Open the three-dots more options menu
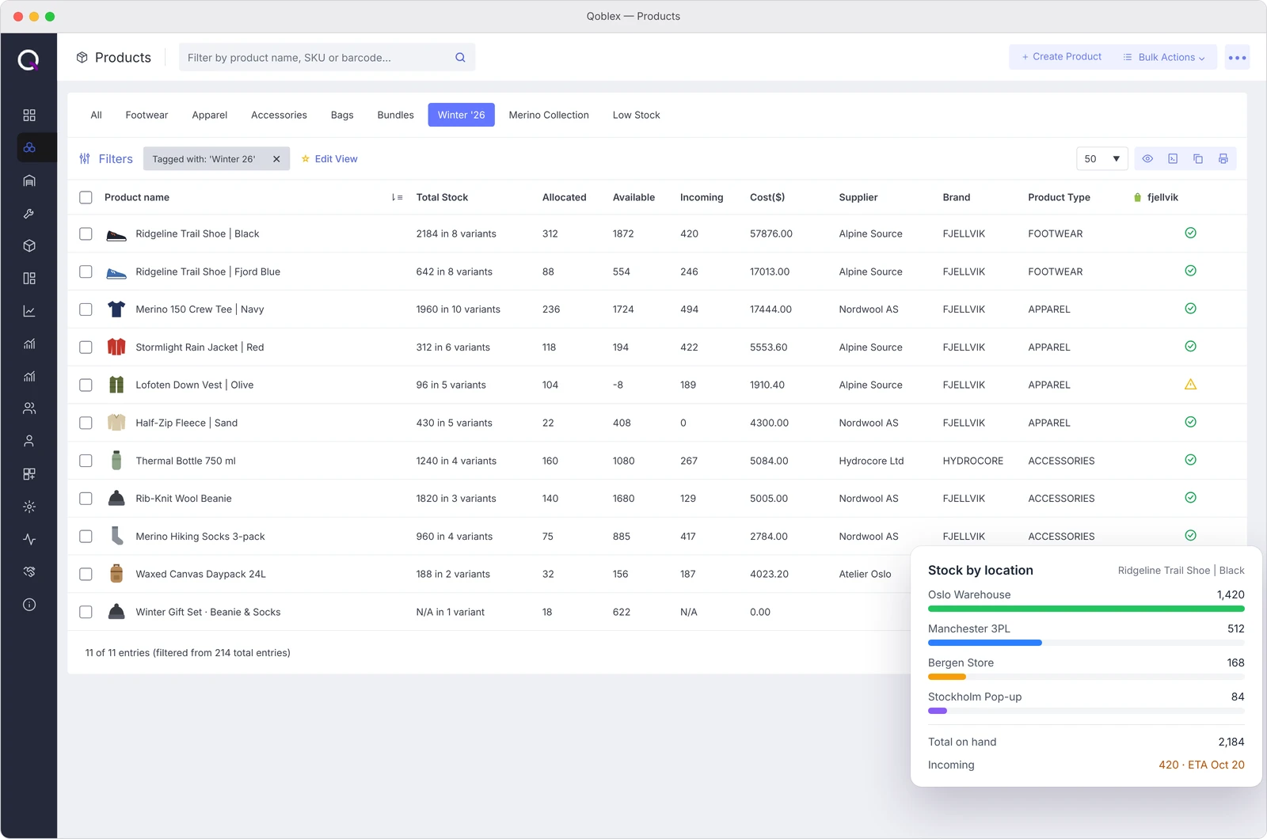The image size is (1267, 839). [x=1237, y=57]
